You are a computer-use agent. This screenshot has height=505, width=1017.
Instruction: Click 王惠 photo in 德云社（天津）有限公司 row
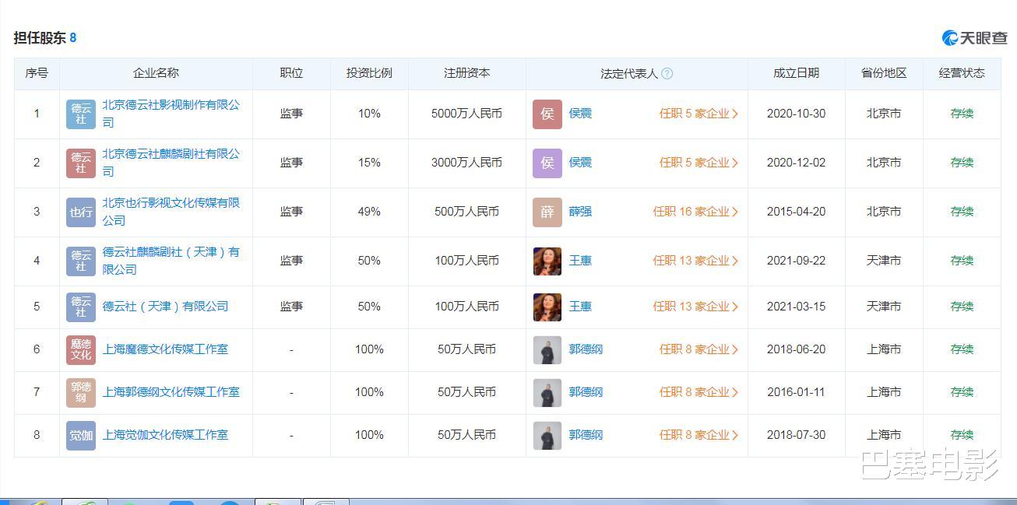(547, 307)
